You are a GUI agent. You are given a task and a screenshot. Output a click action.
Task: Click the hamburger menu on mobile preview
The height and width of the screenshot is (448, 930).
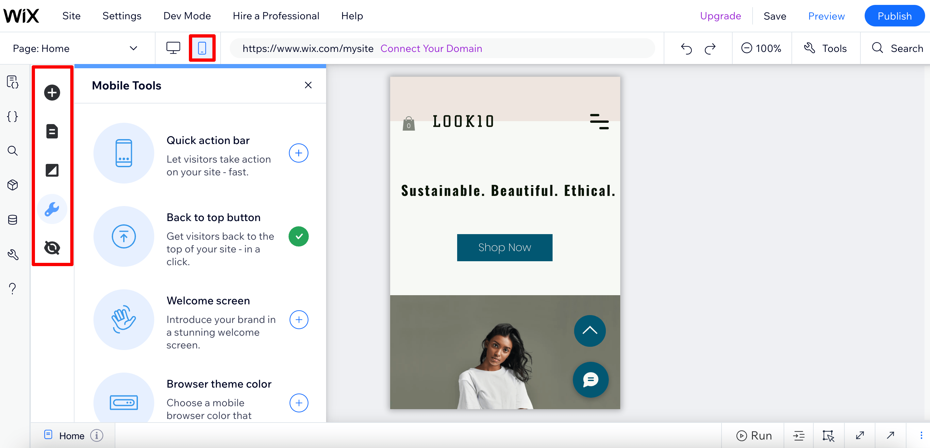point(599,121)
